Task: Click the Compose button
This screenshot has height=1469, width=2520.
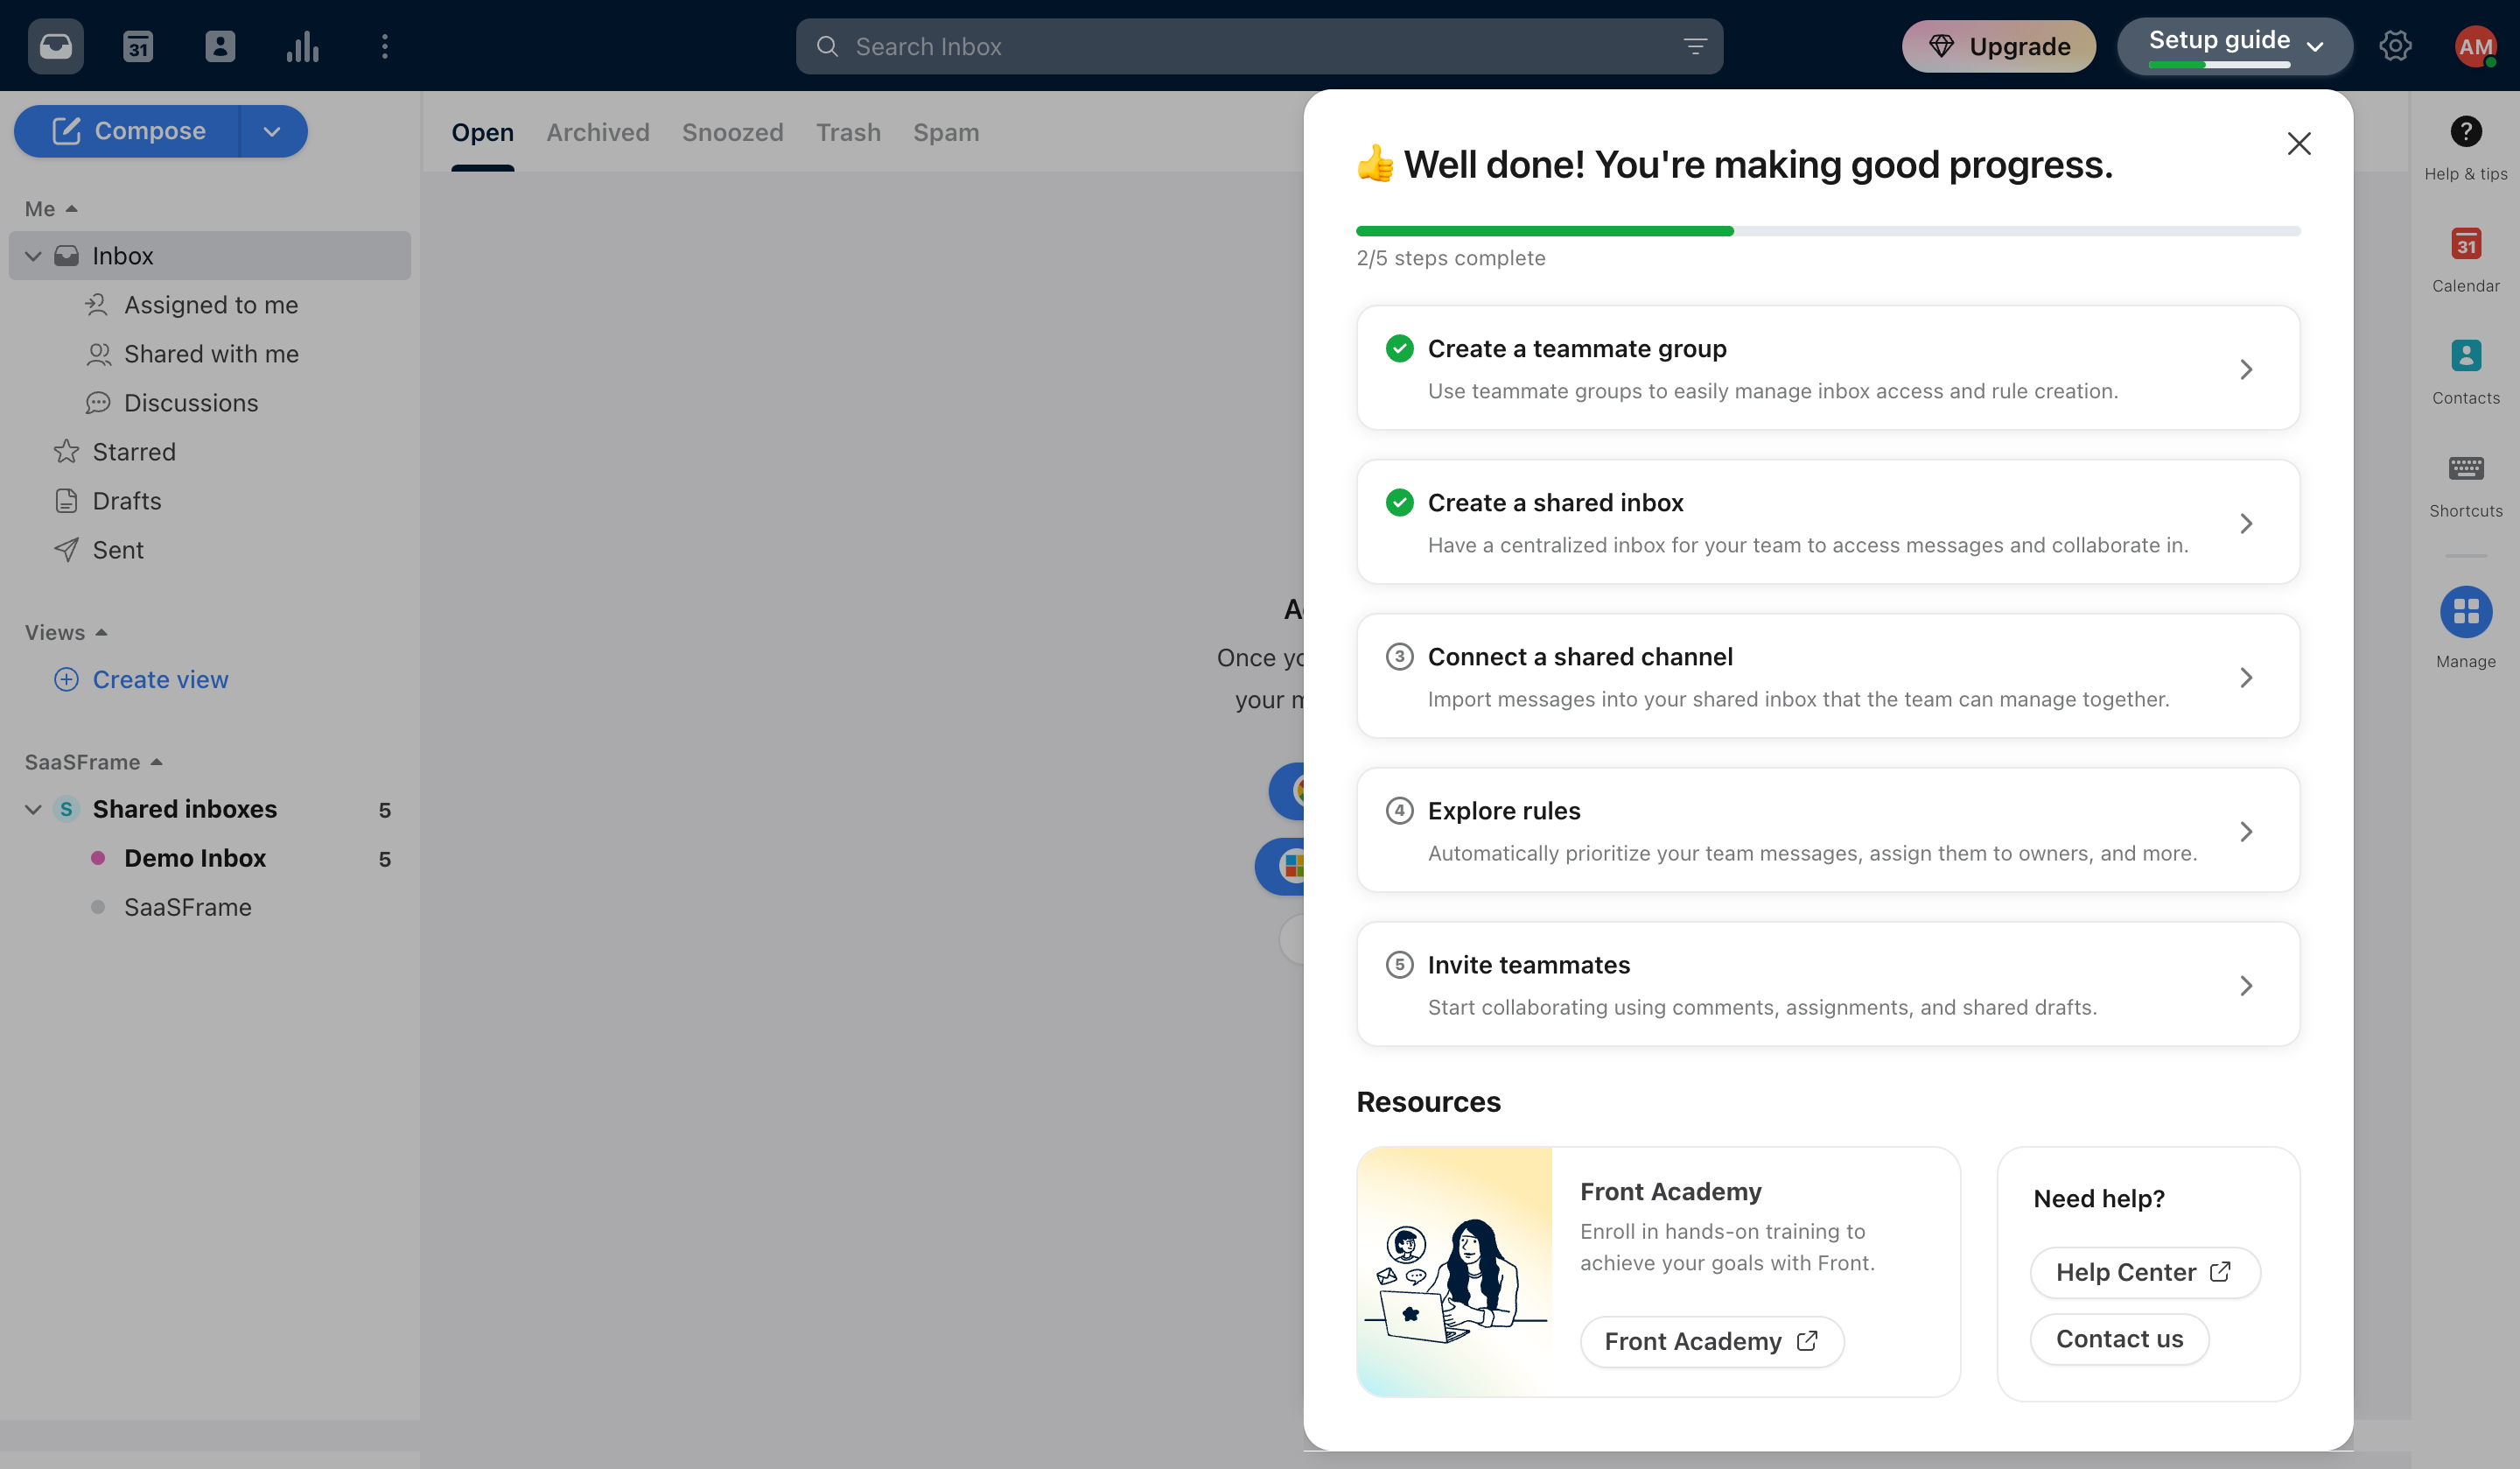Action: [128, 131]
